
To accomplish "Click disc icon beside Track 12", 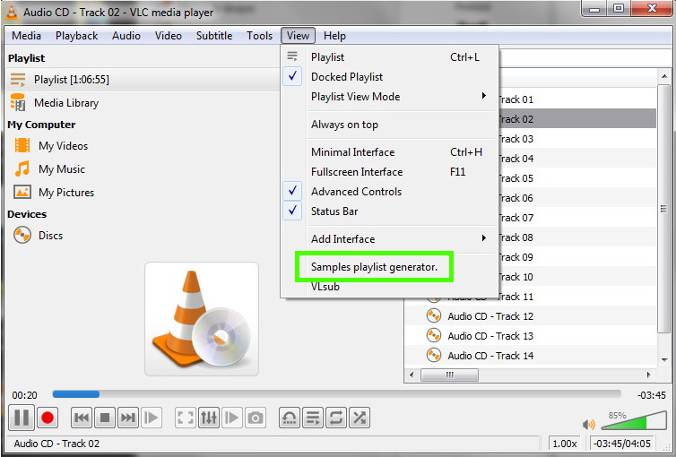I will [x=433, y=315].
